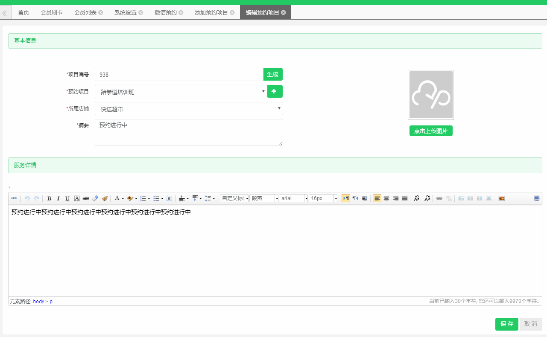Center align text in the editor
Image resolution: width=547 pixels, height=337 pixels.
tap(386, 198)
